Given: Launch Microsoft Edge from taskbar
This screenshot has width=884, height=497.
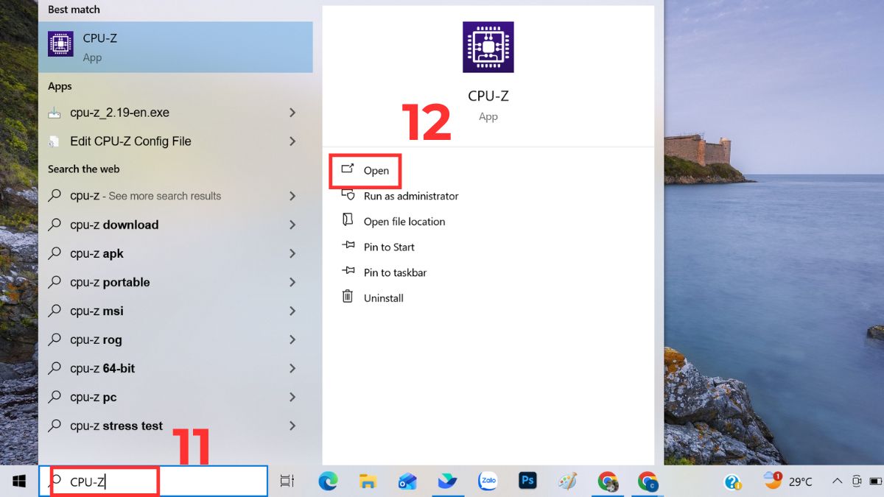Looking at the screenshot, I should coord(328,482).
